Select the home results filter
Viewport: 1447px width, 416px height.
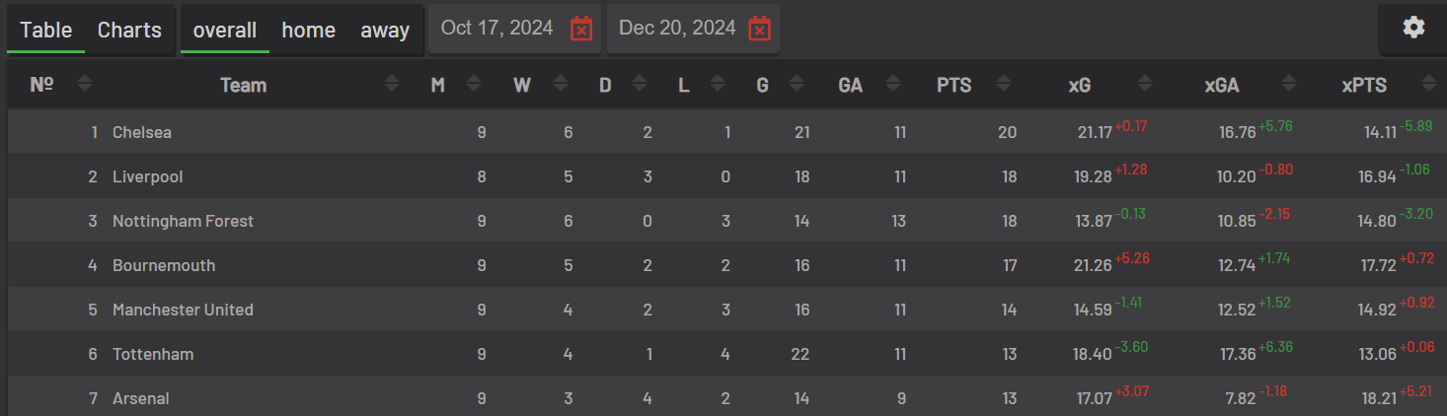[309, 31]
